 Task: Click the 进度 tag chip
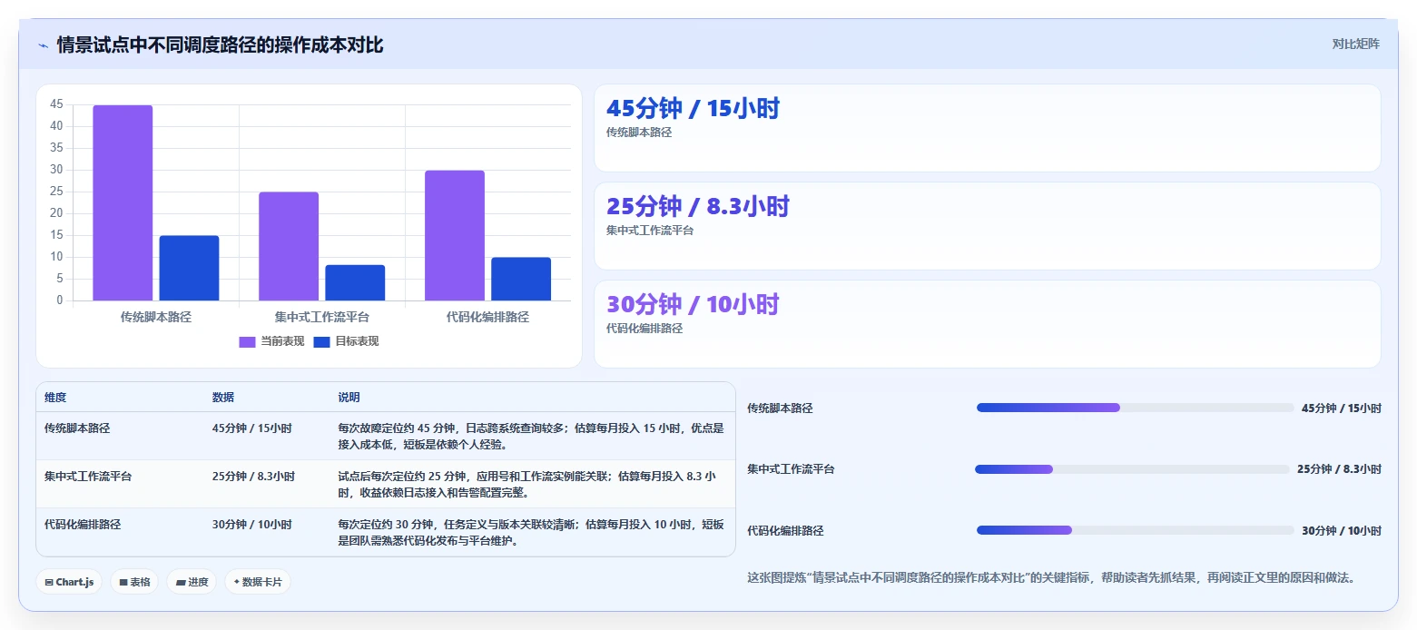pyautogui.click(x=192, y=582)
